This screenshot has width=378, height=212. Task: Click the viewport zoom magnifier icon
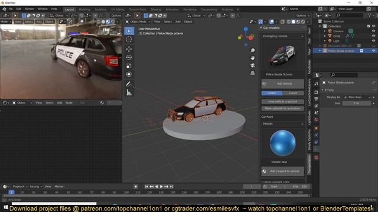coord(252,50)
